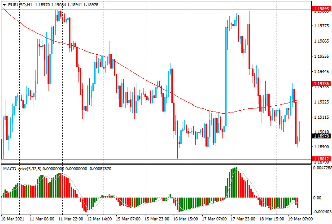Select the red 1.19895 price label
The image size is (332, 224).
point(321,9)
